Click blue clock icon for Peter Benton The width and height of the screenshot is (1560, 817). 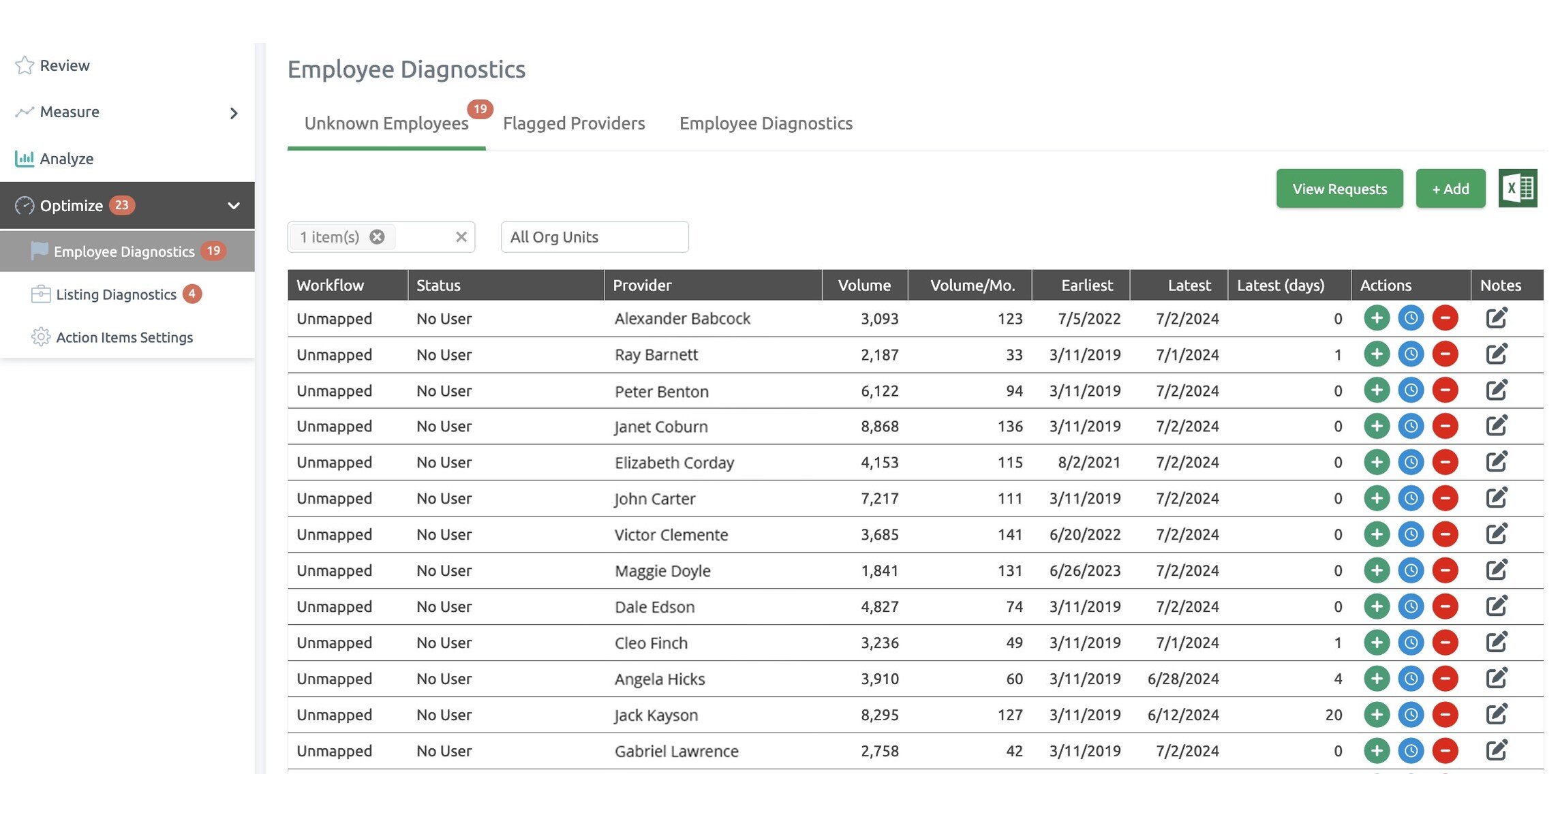click(1411, 390)
